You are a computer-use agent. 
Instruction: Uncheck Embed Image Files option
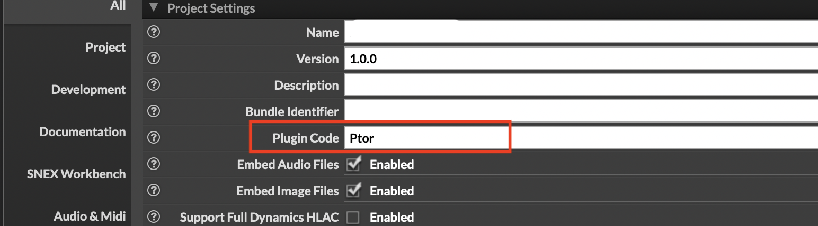[353, 191]
